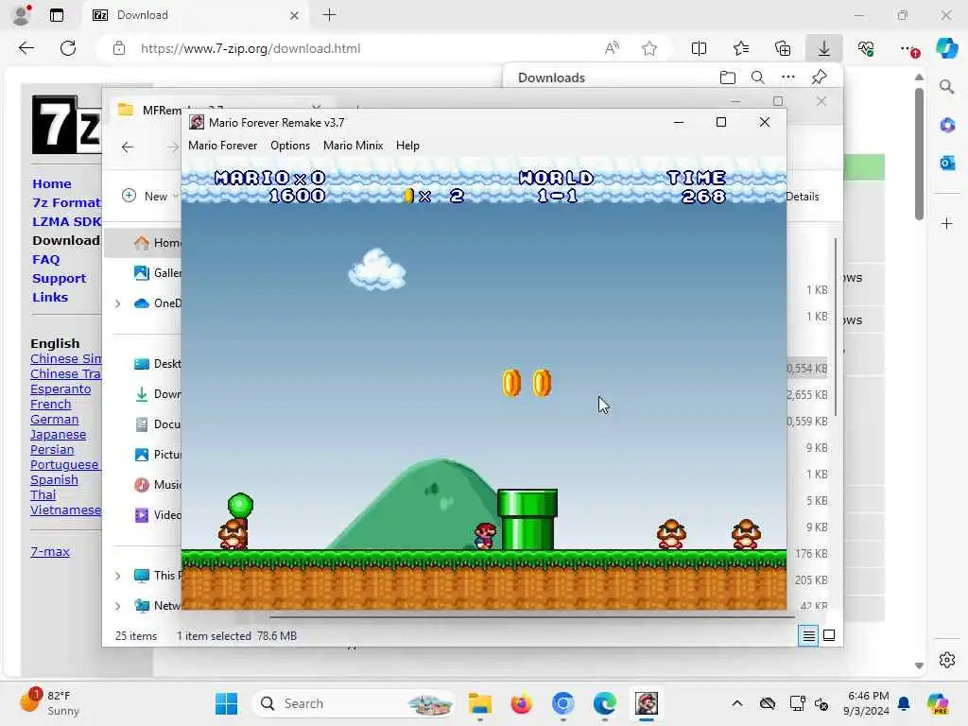The width and height of the screenshot is (968, 726).
Task: Close the Download tab in Edge
Action: (295, 15)
